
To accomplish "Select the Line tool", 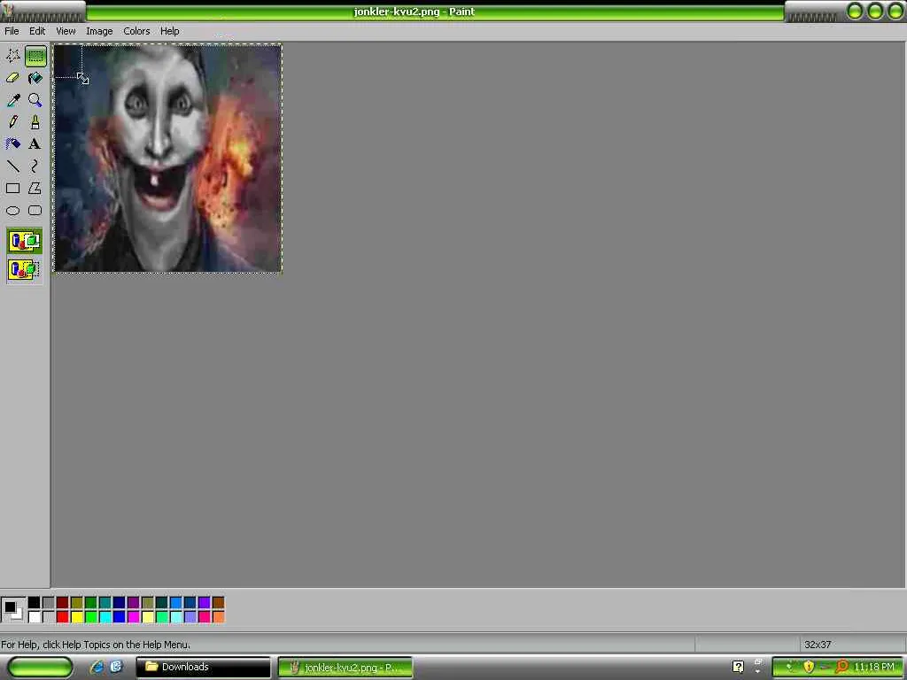I will click(12, 166).
